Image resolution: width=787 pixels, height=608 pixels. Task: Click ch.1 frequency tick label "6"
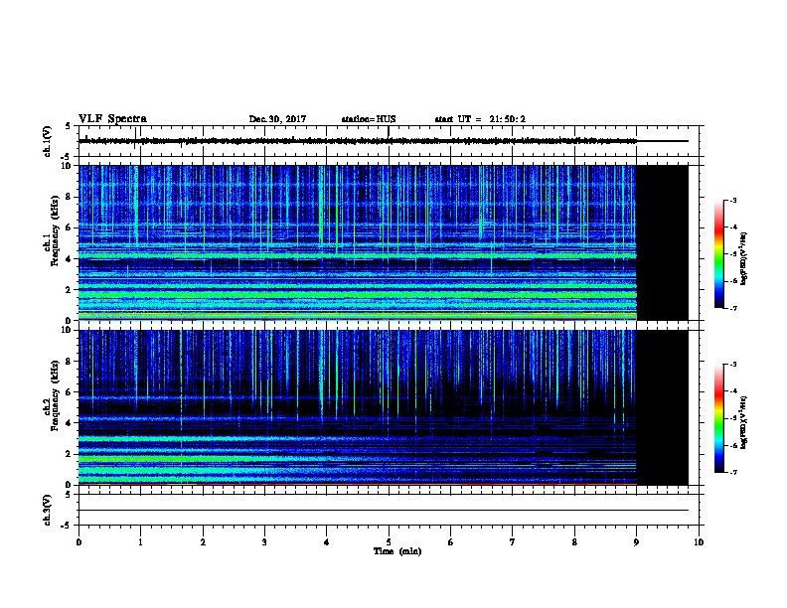click(x=69, y=228)
